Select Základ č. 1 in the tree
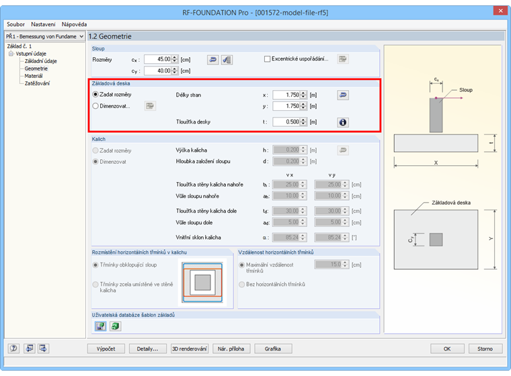Viewport: 511px width, 376px height. pyautogui.click(x=19, y=46)
